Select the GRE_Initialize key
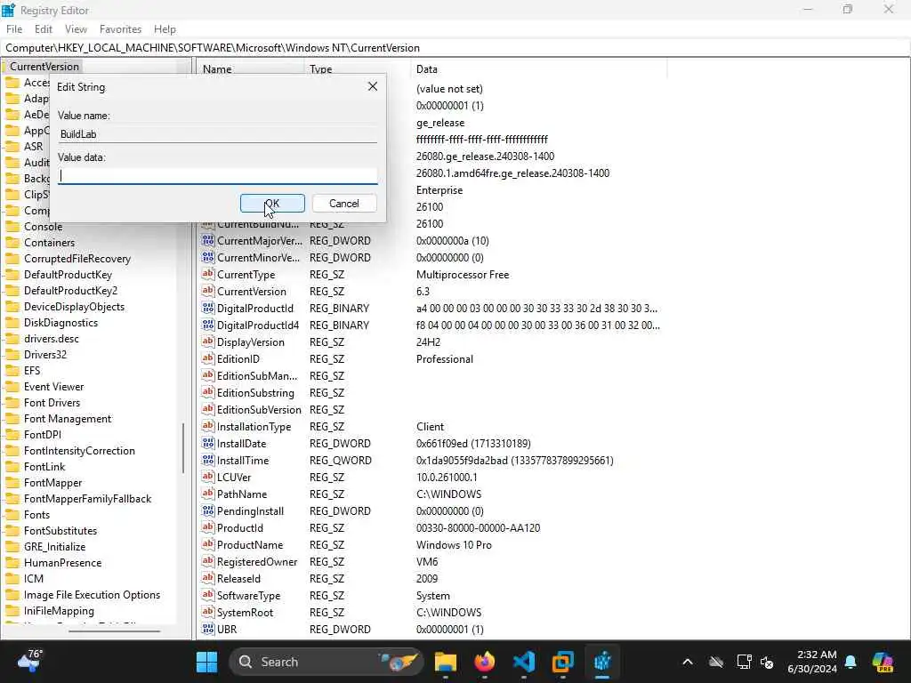This screenshot has height=683, width=911. (54, 547)
